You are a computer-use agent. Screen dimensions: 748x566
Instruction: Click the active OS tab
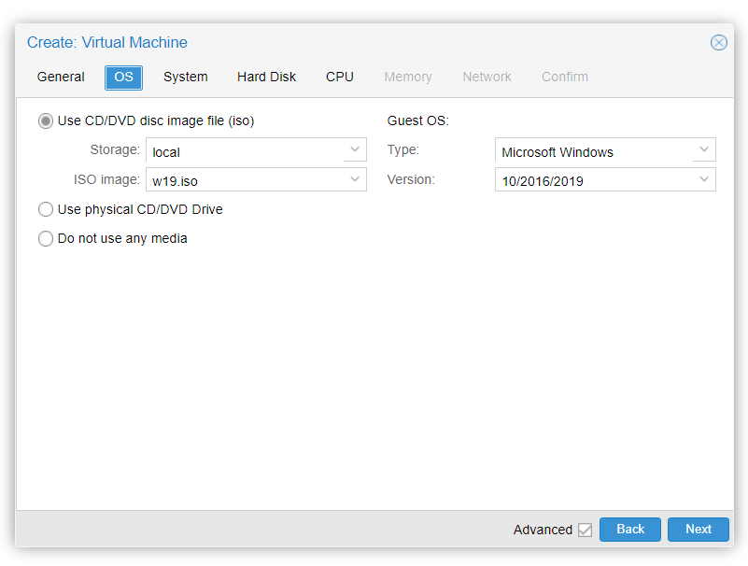click(123, 77)
